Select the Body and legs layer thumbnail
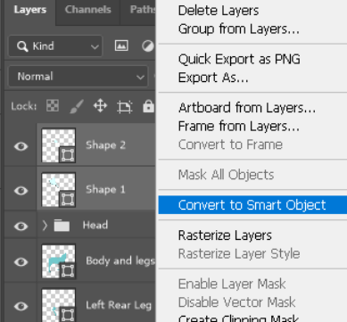The width and height of the screenshot is (347, 322). tap(58, 261)
